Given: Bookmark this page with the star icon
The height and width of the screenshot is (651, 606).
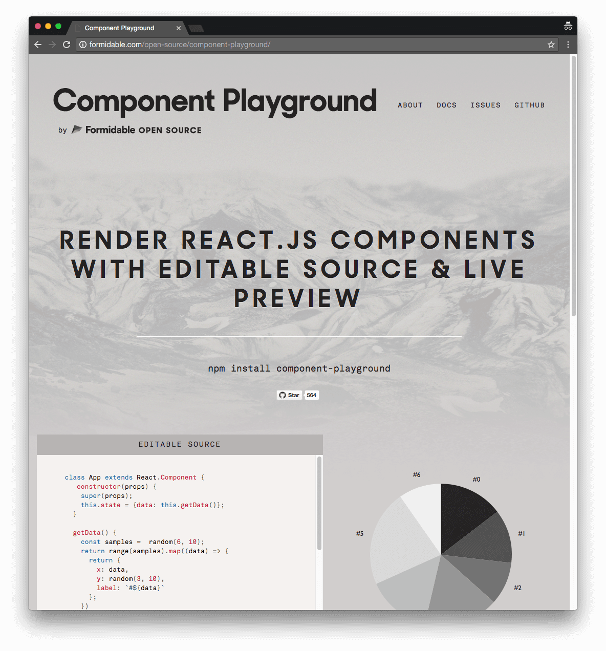Looking at the screenshot, I should click(551, 45).
